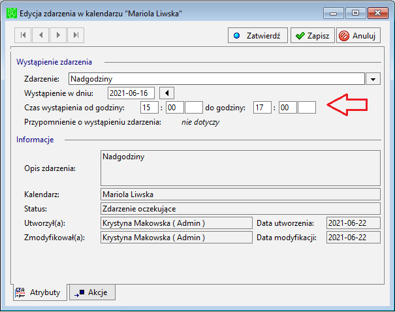The image size is (395, 312).
Task: Go to previous record arrow
Action: 40,35
